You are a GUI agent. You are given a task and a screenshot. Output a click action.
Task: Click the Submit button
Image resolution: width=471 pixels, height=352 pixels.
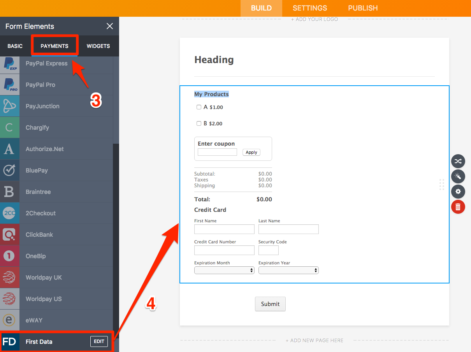[270, 304]
